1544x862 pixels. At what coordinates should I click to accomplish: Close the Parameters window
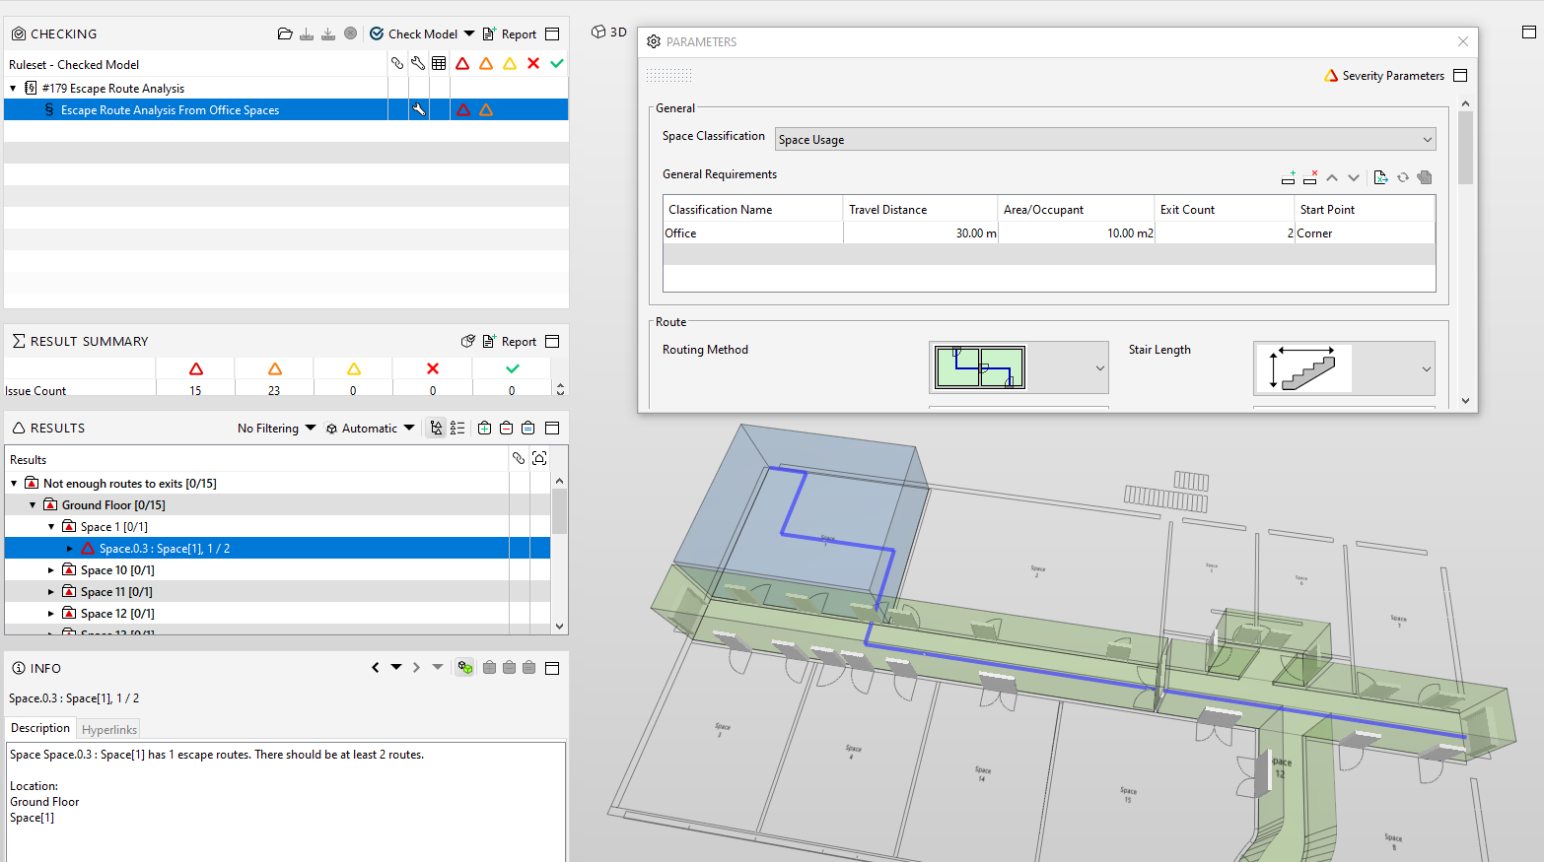pyautogui.click(x=1463, y=41)
